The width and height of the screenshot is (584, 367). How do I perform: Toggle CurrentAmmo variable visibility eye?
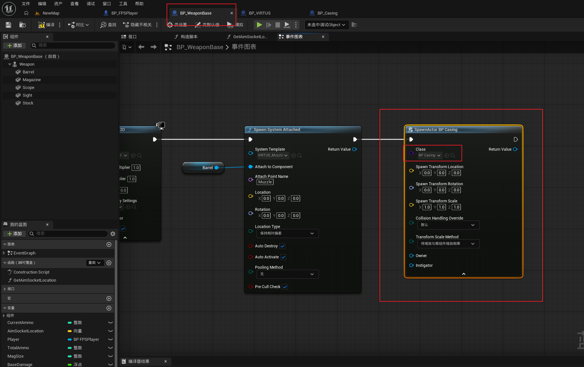click(x=111, y=323)
